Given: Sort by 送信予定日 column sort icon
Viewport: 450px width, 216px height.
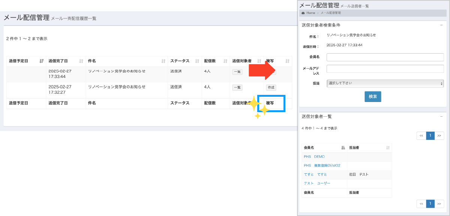Looking at the screenshot, I should [42, 61].
